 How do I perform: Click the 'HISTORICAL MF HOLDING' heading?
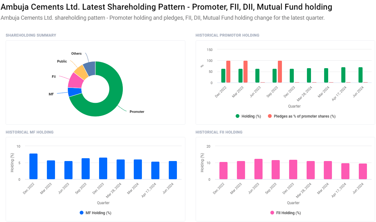pyautogui.click(x=30, y=132)
